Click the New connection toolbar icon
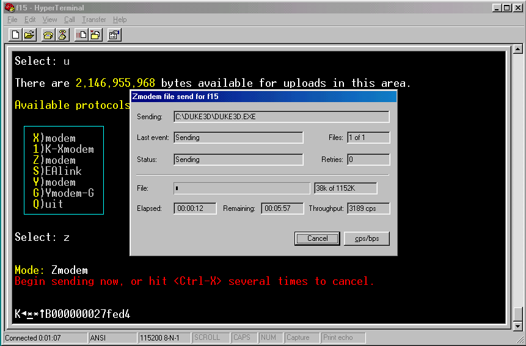This screenshot has width=526, height=346. [15, 35]
